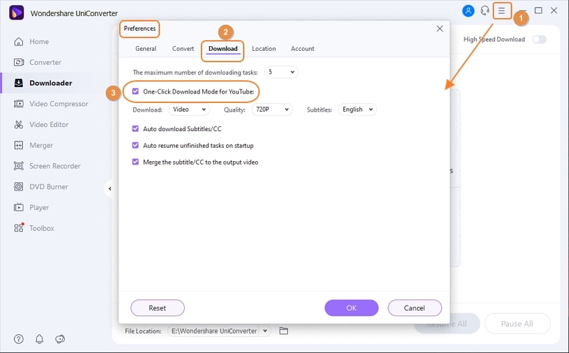This screenshot has height=353, width=569.
Task: Open the help question mark icon
Action: pyautogui.click(x=19, y=339)
